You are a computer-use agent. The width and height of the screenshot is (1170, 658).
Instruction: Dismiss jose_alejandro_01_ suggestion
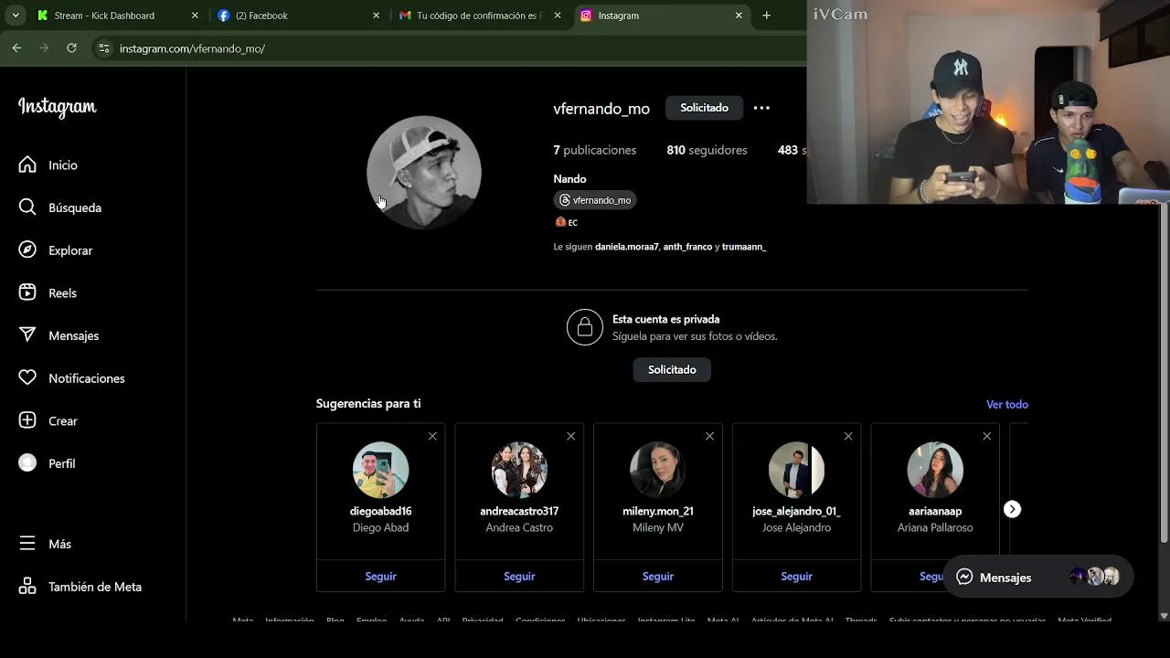(848, 436)
